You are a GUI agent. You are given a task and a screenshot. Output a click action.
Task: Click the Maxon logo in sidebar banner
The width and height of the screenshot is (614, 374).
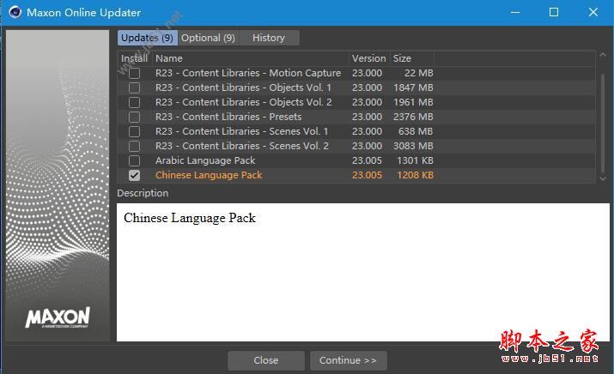click(58, 317)
